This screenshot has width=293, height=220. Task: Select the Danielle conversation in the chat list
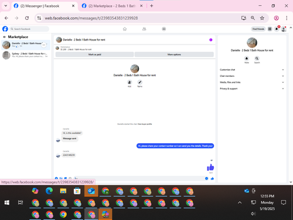coord(26,45)
